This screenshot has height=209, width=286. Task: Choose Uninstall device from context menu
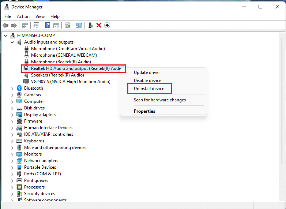(x=149, y=89)
